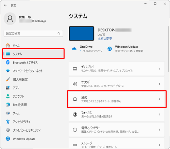This screenshot has width=170, height=149.
Task: Click the 電源とバッテリー power icon
Action: pyautogui.click(x=75, y=130)
